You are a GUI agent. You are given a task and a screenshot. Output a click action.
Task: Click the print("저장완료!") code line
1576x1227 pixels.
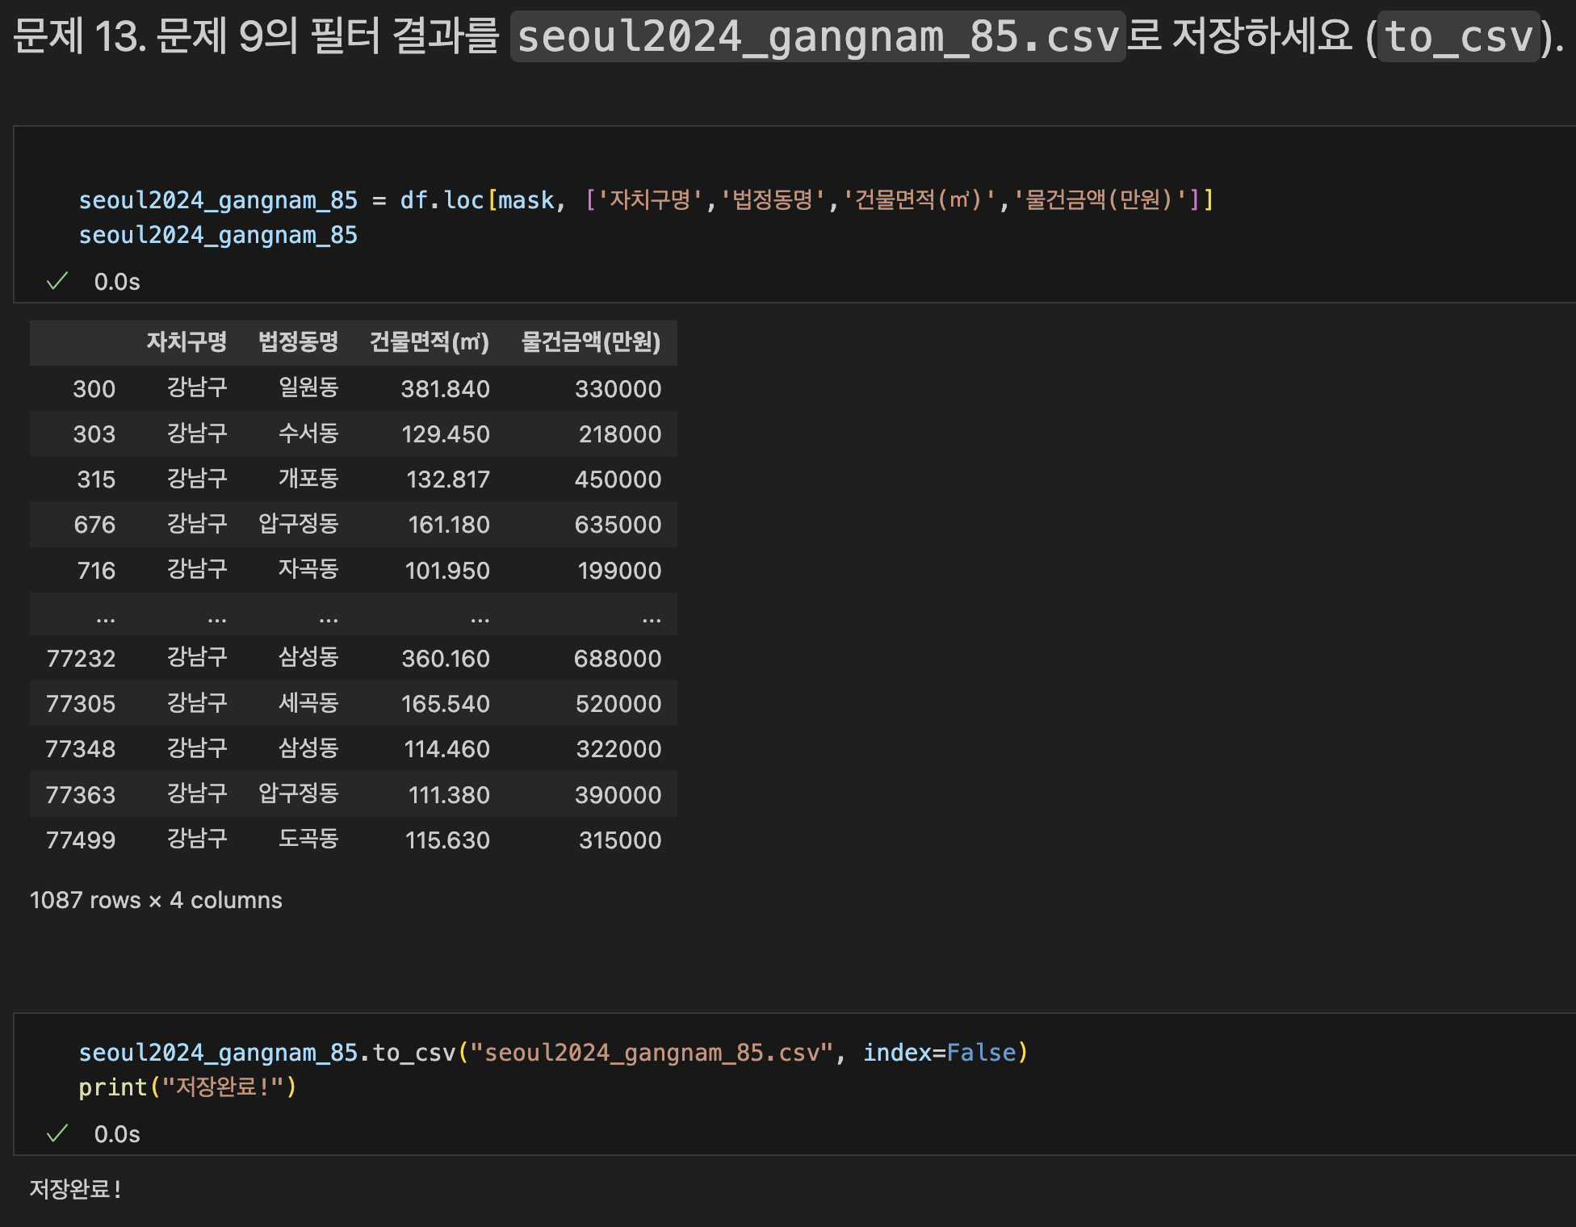187,1087
